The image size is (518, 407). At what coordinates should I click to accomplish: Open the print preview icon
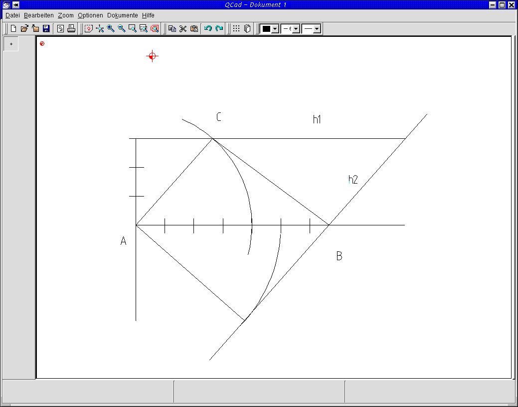(60, 29)
